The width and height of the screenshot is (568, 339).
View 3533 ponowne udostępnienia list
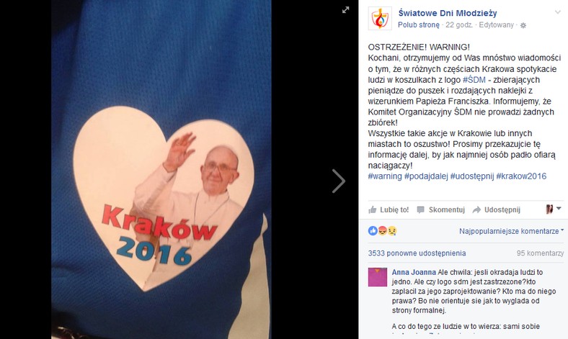pyautogui.click(x=417, y=253)
